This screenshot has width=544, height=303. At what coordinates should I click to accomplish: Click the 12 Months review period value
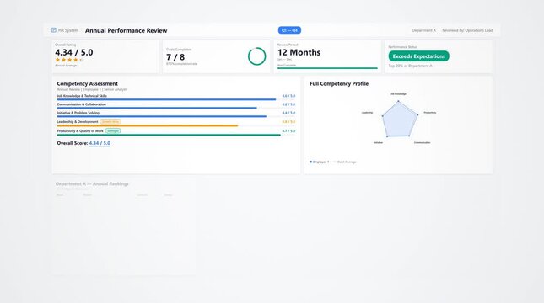pyautogui.click(x=299, y=52)
